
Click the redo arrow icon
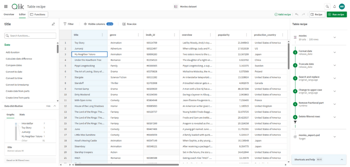coord(303,15)
